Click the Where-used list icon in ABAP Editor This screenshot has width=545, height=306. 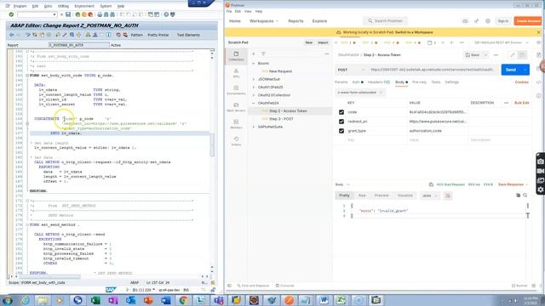pyautogui.click(x=78, y=35)
